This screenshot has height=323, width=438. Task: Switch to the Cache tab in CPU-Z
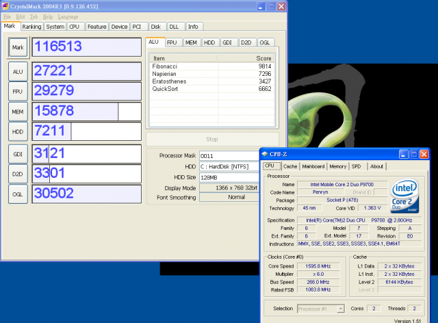click(x=290, y=166)
